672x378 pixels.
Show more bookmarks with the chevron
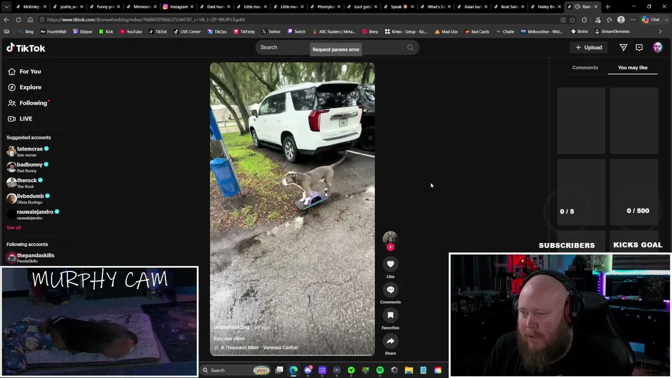pyautogui.click(x=660, y=31)
